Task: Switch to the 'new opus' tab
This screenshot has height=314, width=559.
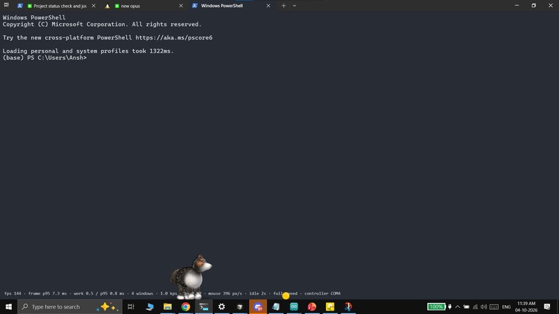Action: click(143, 6)
